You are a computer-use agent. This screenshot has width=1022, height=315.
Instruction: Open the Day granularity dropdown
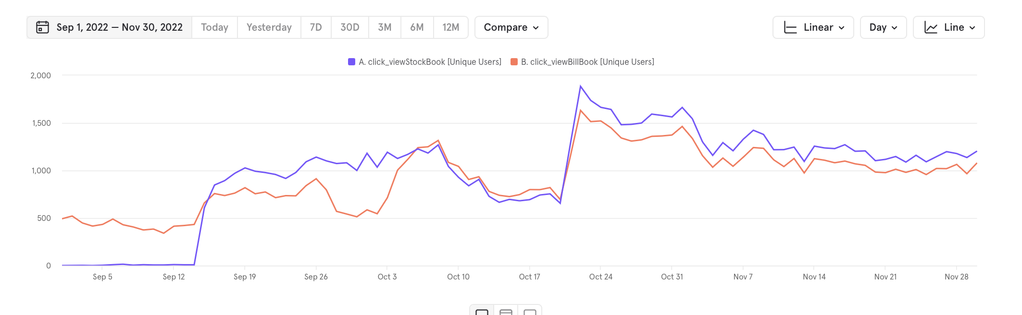click(x=883, y=27)
